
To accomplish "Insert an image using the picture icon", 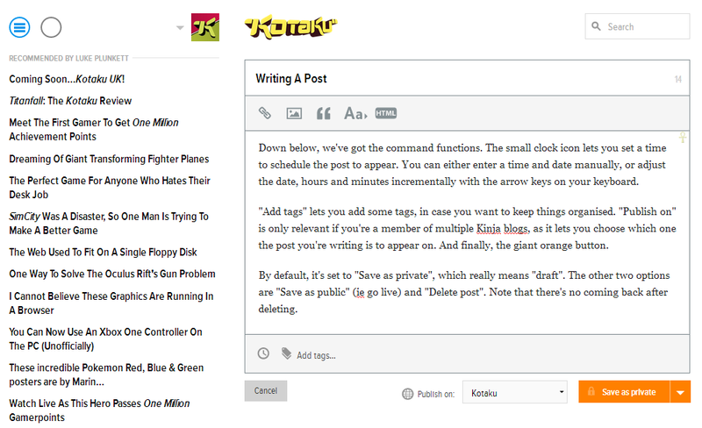I will [x=294, y=113].
